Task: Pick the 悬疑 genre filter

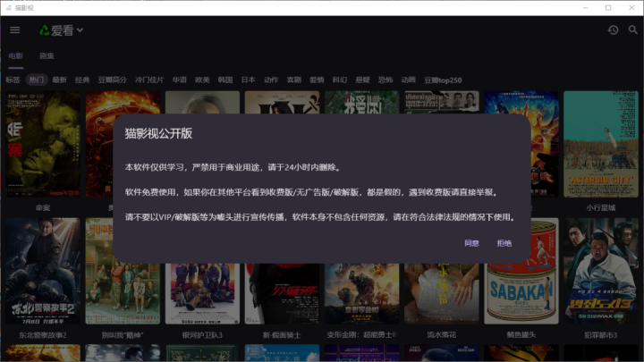Action: (x=362, y=80)
